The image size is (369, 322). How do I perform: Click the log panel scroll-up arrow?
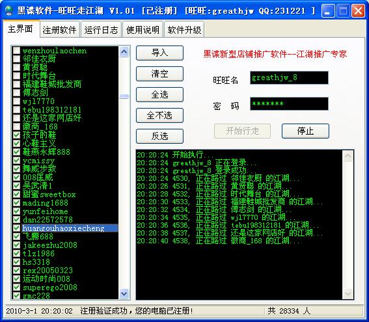[x=348, y=156]
